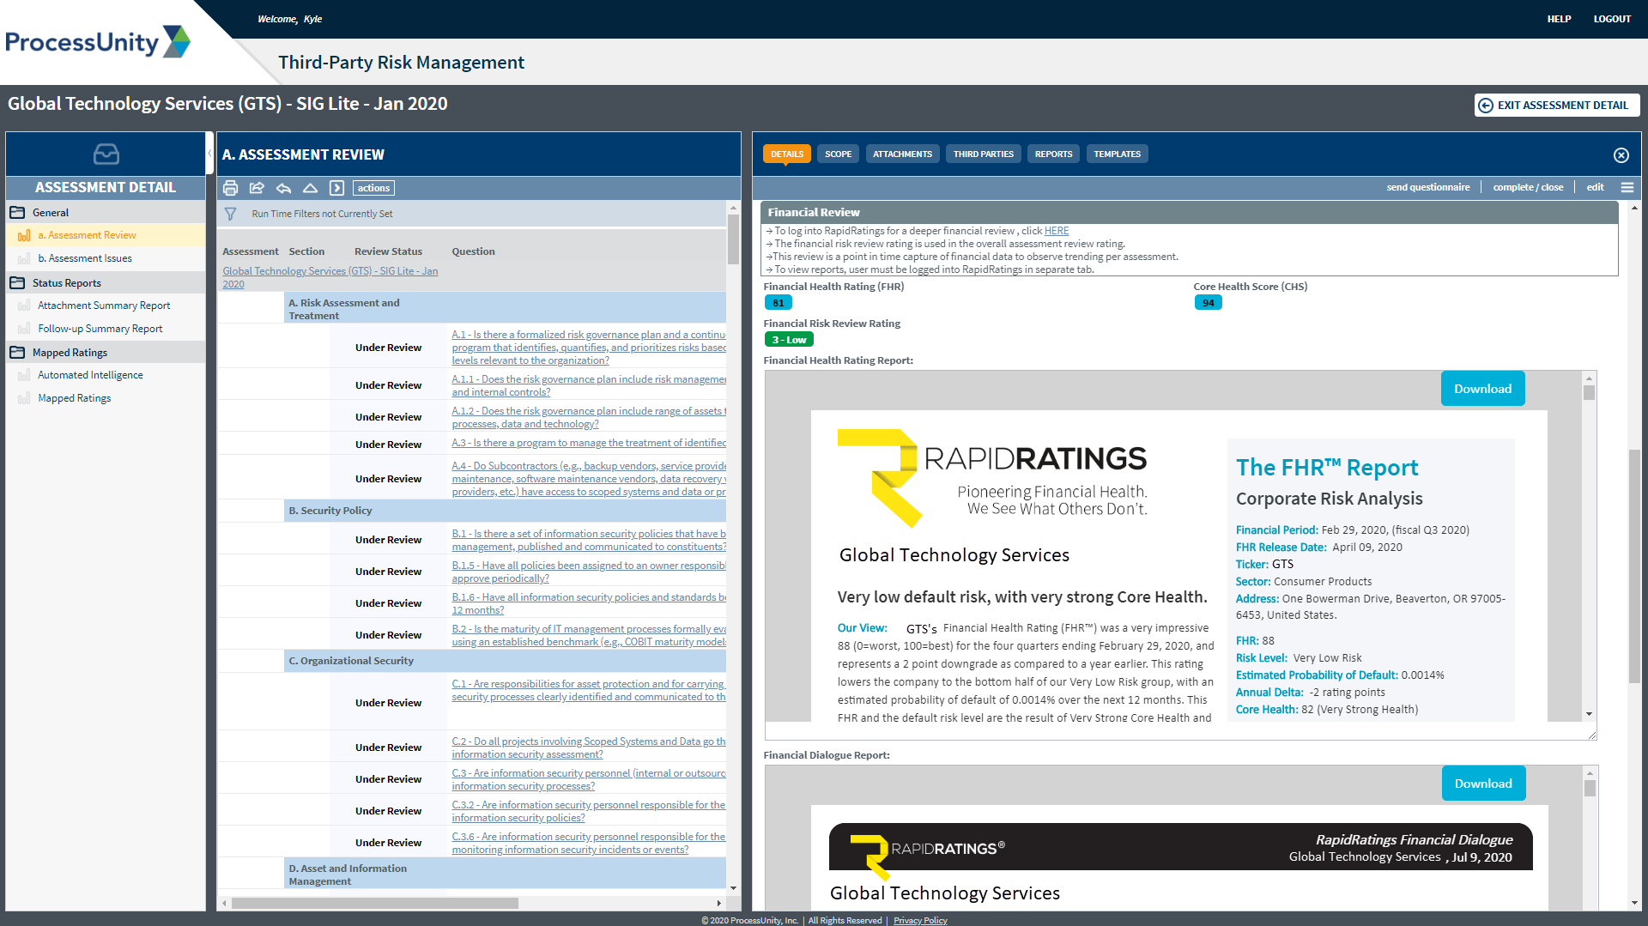
Task: Open question A.3 link
Action: tap(589, 443)
